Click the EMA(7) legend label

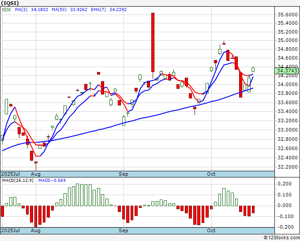click(98, 9)
